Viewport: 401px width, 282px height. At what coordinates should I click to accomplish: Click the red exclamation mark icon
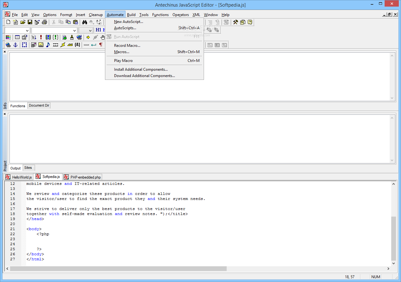coord(41,37)
